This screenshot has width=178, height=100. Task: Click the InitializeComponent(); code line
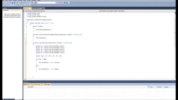44,30
